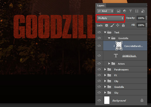Expand the Actors group
151x107 pixels.
[x=109, y=63]
